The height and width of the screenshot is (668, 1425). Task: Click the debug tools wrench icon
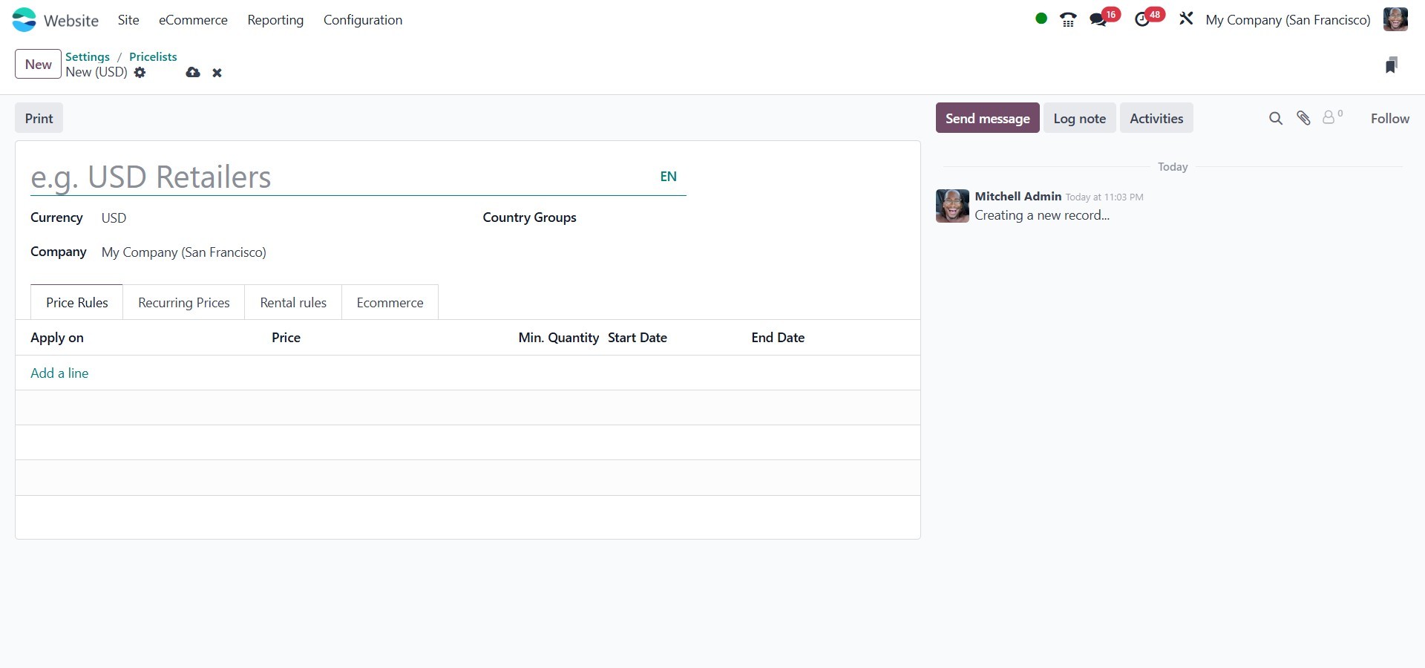pyautogui.click(x=1186, y=19)
